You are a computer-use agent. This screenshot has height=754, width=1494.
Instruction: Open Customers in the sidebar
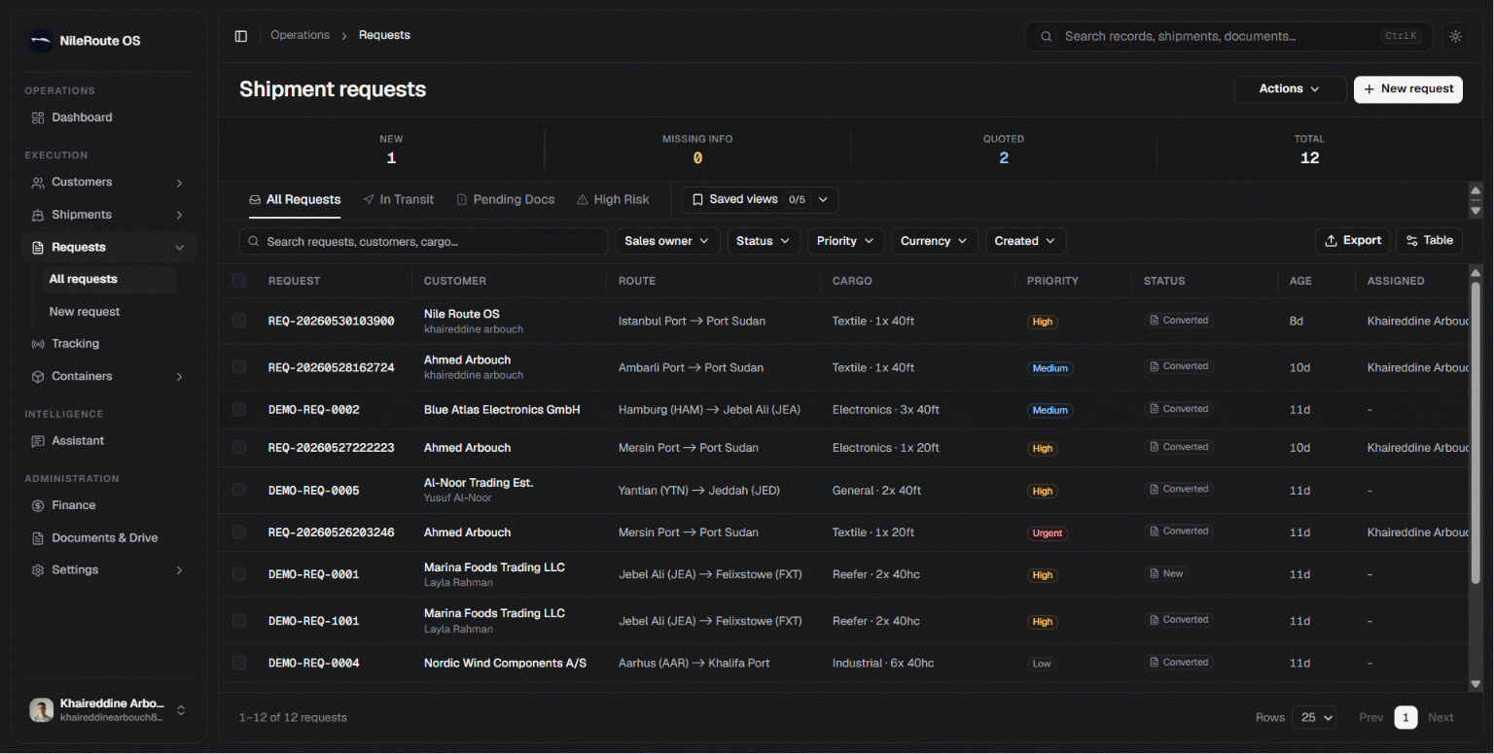coord(109,183)
